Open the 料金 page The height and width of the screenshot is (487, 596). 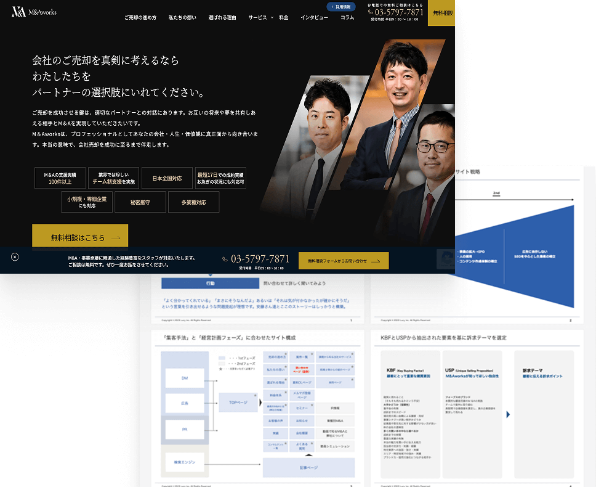click(x=283, y=18)
